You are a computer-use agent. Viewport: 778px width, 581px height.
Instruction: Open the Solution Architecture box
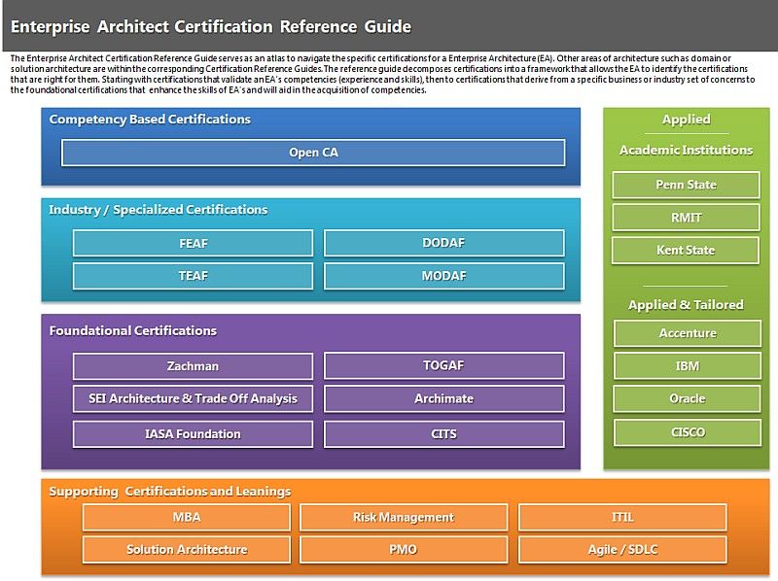coord(187,550)
